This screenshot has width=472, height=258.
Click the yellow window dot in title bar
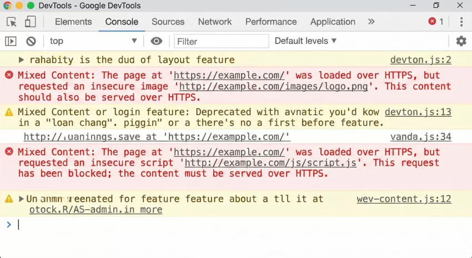coord(19,6)
